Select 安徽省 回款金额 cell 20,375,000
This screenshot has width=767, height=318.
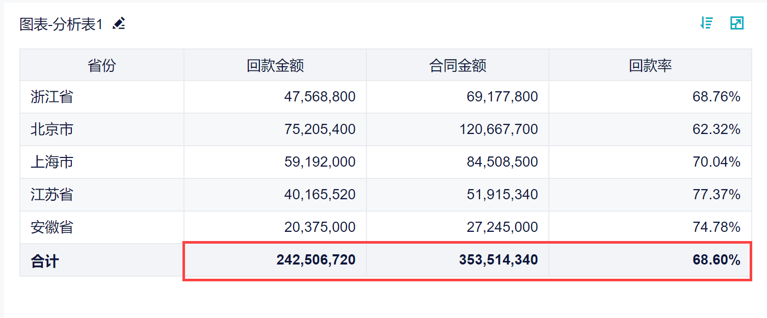pyautogui.click(x=320, y=227)
